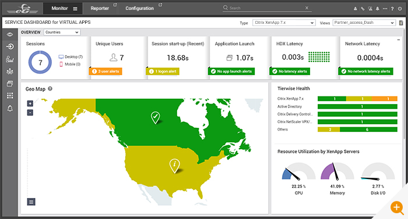Click the Unique Users person icon
Viewport: 408px width, 219px height.
[x=114, y=58]
